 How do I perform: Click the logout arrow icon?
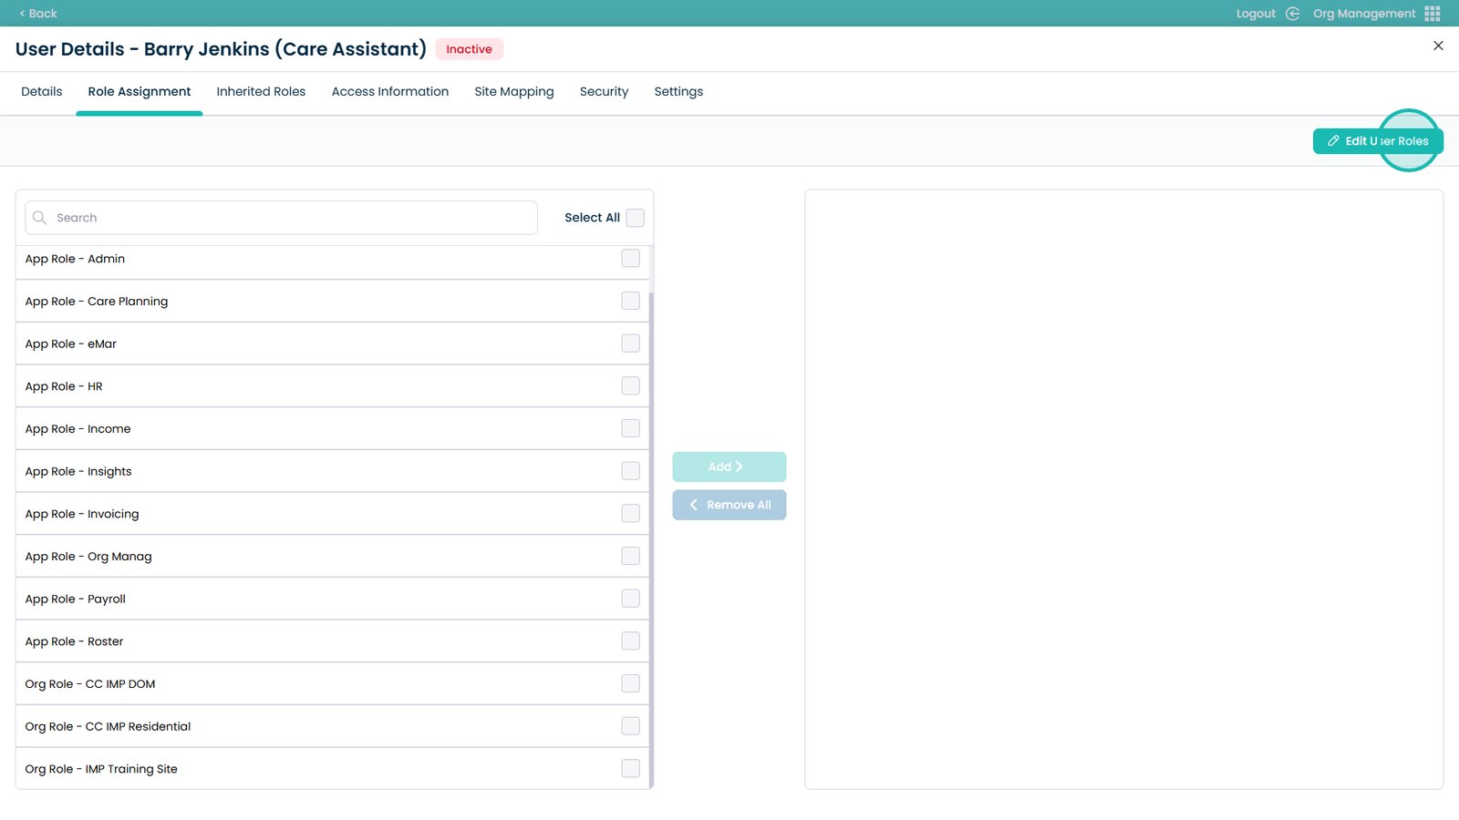[x=1292, y=14]
